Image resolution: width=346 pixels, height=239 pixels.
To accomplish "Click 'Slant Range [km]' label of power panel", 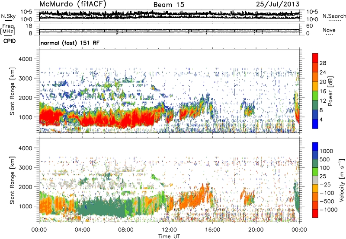I will click(12, 91).
